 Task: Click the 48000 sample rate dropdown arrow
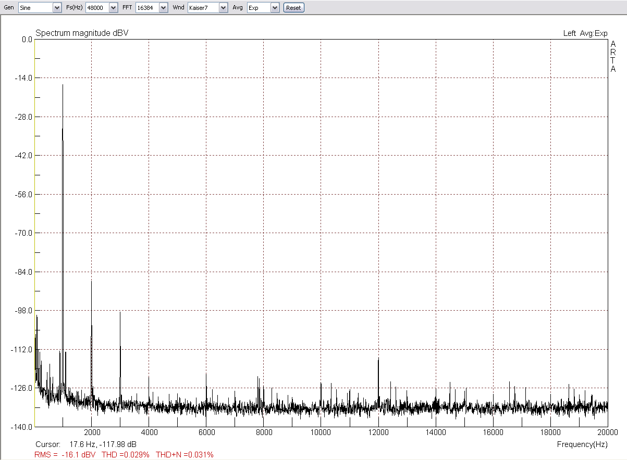coord(113,7)
